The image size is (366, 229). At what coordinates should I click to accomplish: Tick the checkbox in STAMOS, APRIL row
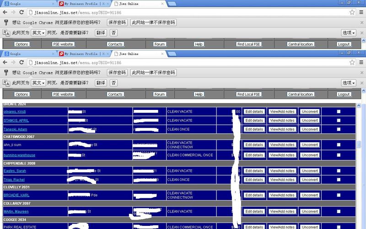tap(339, 120)
